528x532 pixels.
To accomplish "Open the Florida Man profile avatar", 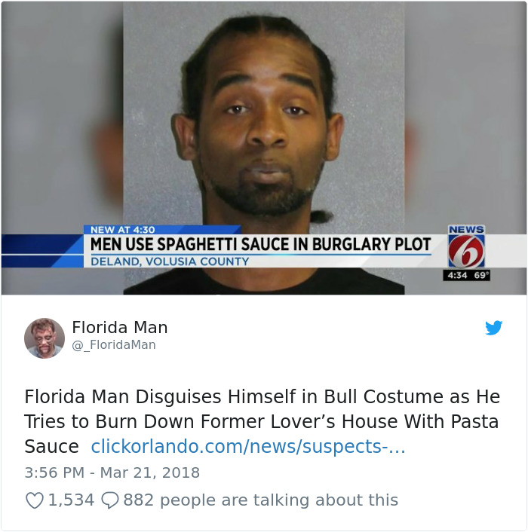I will pos(45,338).
